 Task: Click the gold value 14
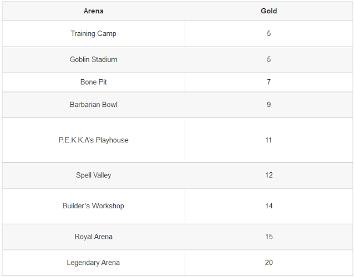pyautogui.click(x=268, y=206)
